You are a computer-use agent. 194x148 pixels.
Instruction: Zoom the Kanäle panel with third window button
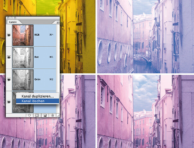[15, 18]
